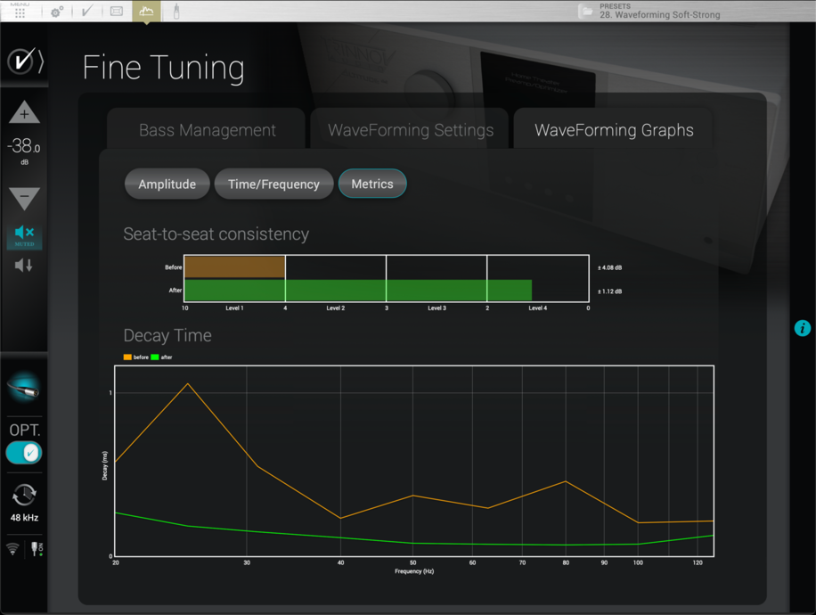The width and height of the screenshot is (816, 615).
Task: Switch to the Bass Management tab
Action: 207,130
